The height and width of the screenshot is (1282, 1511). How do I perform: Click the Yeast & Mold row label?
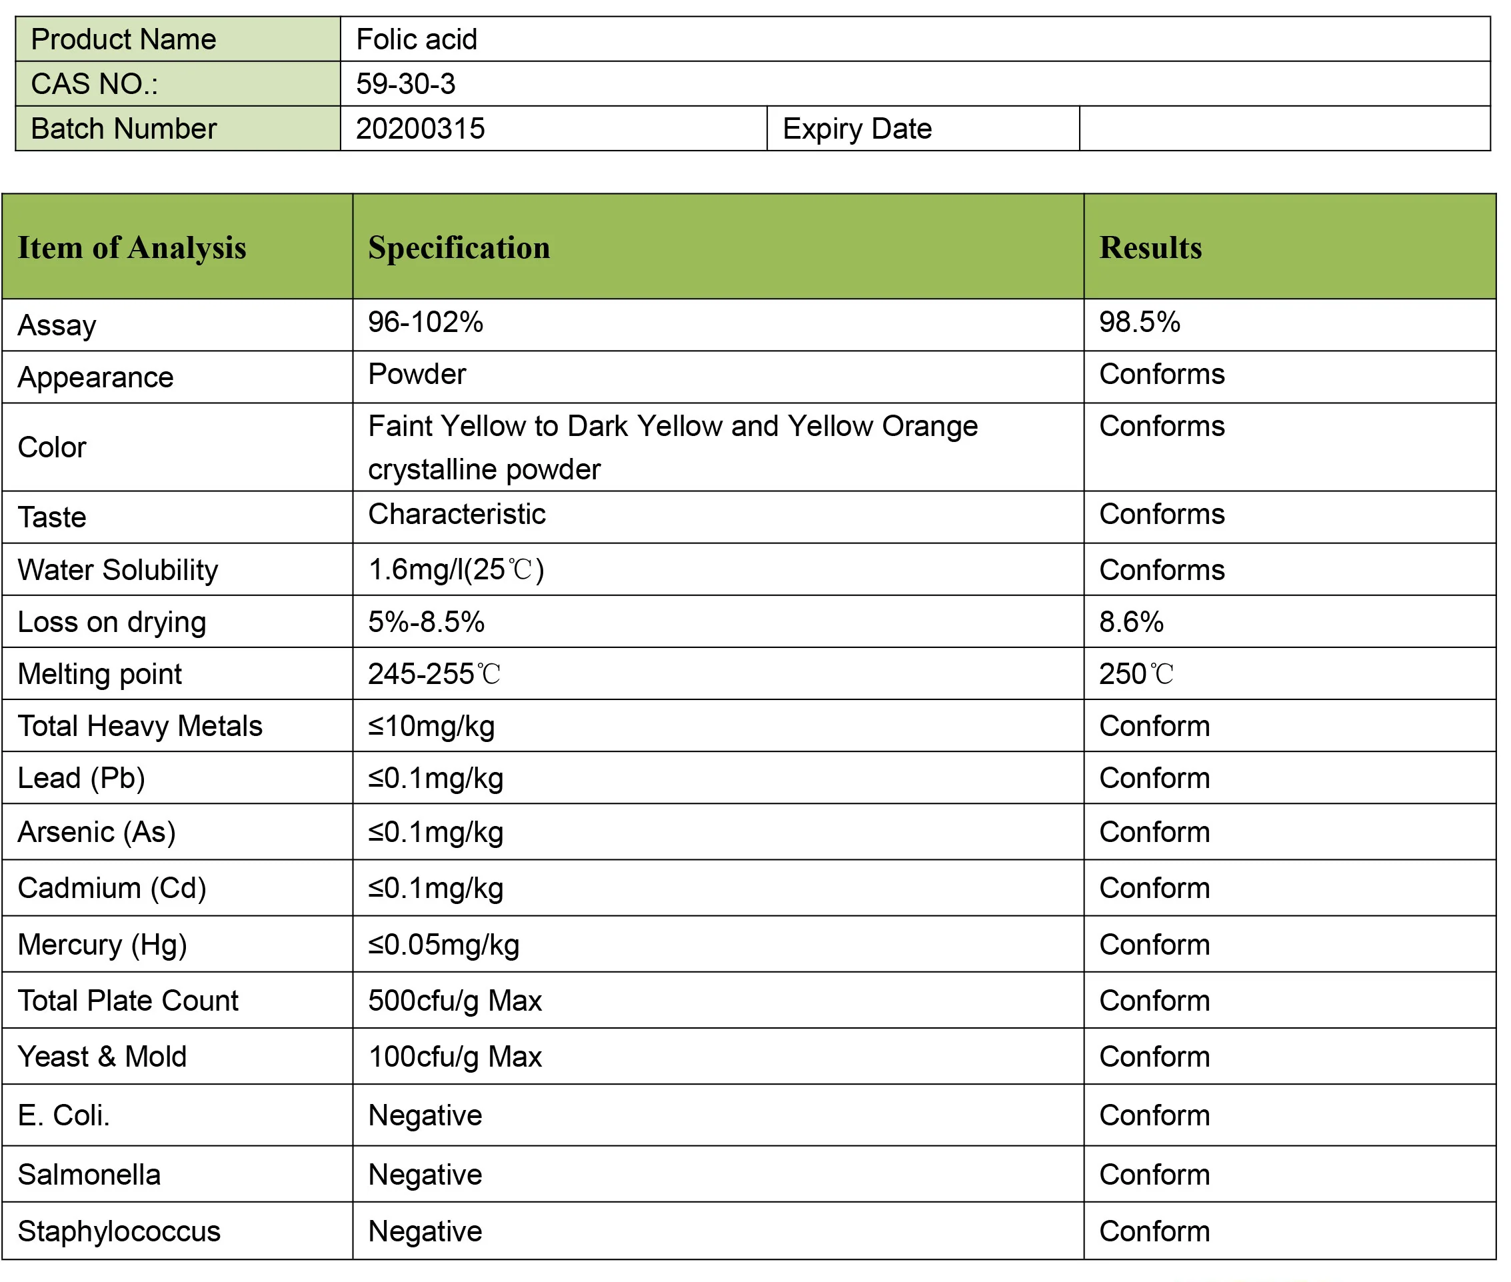click(x=102, y=1056)
